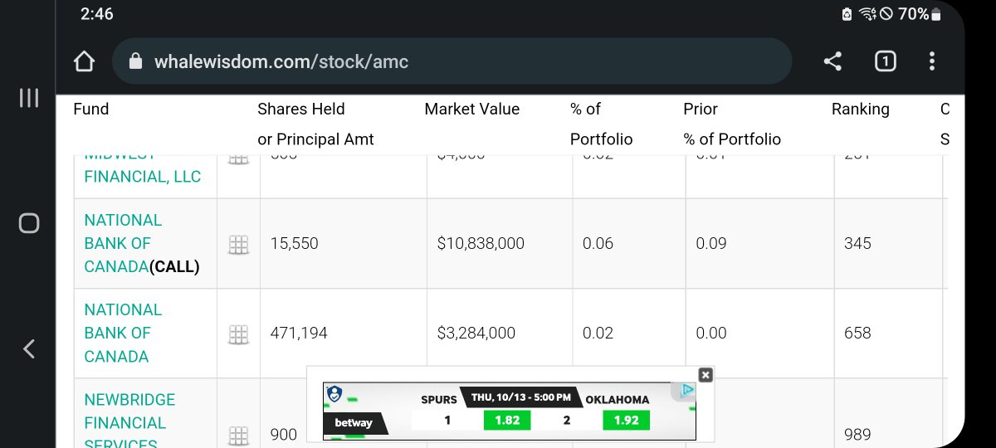
Task: Sort by % of Portfolio column header
Action: coord(601,124)
